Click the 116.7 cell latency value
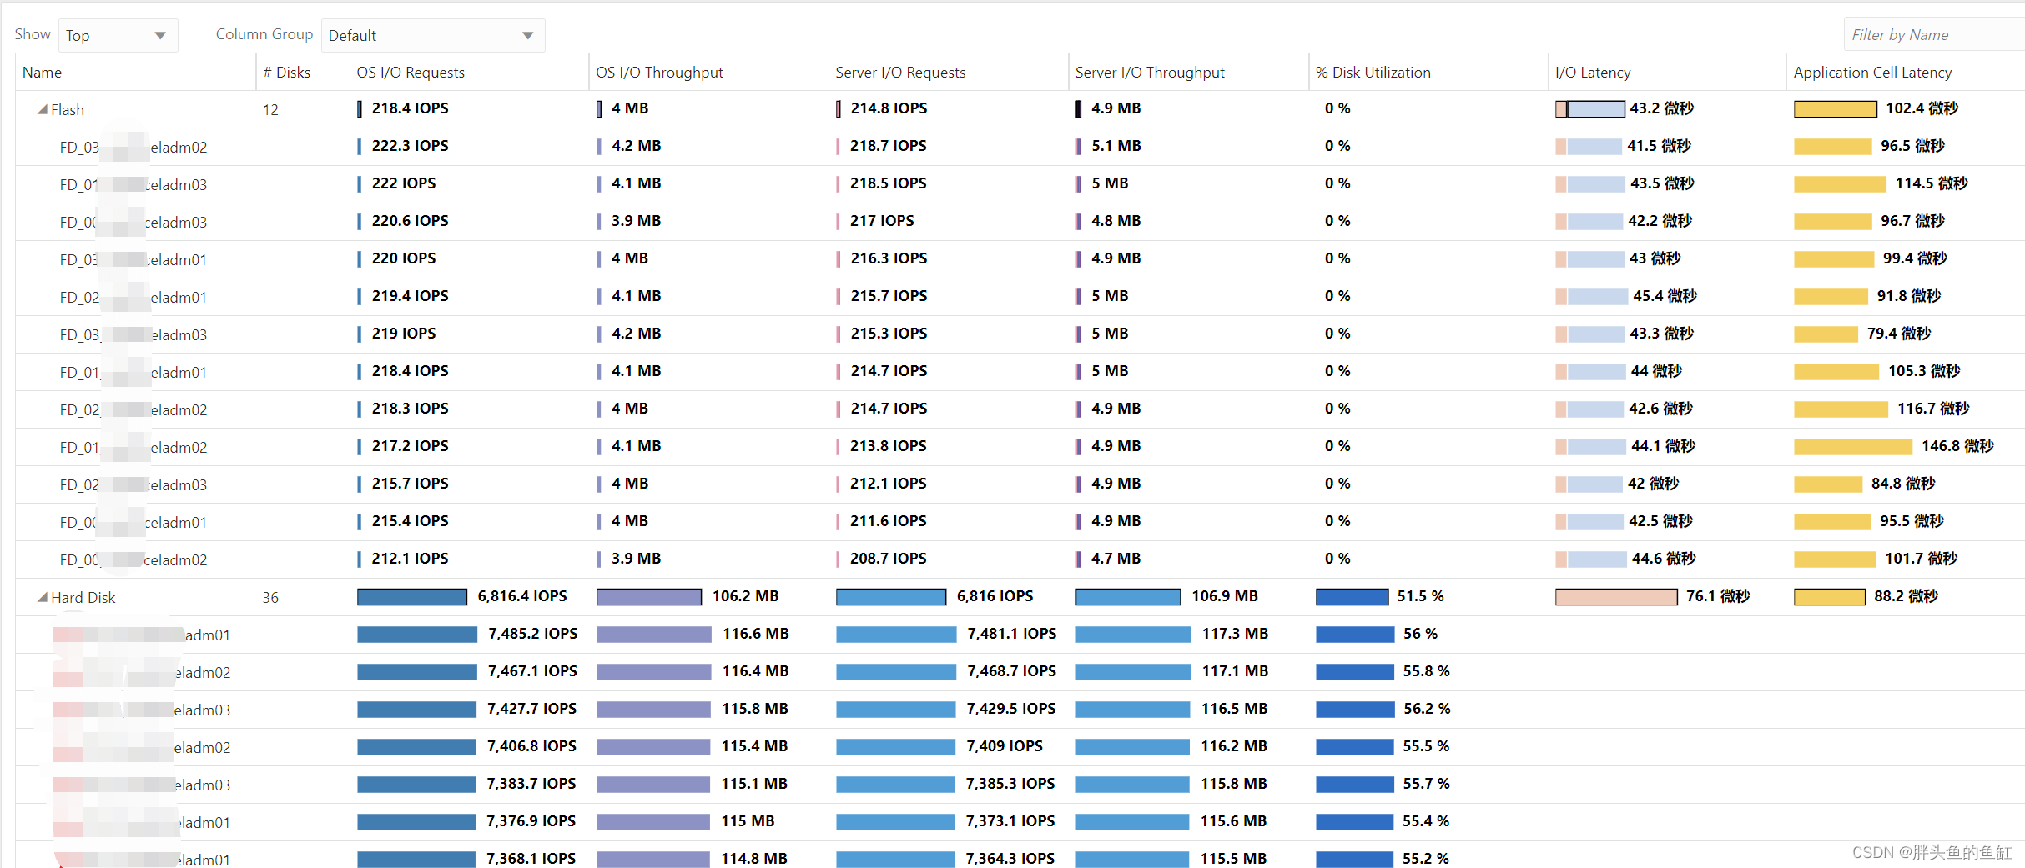Viewport: 2025px width, 868px height. click(1934, 409)
